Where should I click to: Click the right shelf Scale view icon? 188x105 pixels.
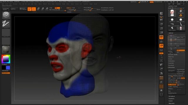161,69
